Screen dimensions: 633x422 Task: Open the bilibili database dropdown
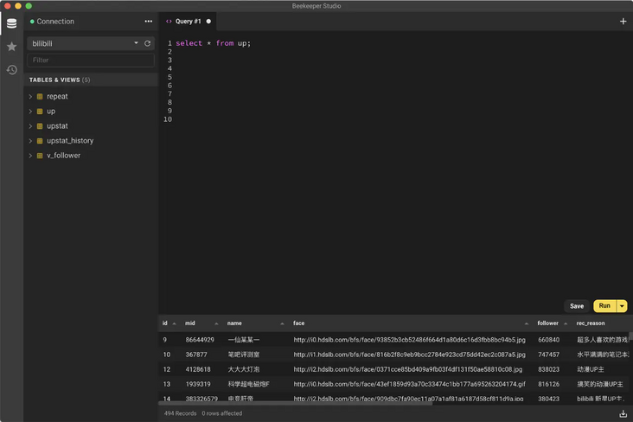(136, 43)
